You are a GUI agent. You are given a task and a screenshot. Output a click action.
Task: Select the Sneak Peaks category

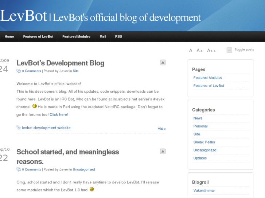(204, 142)
